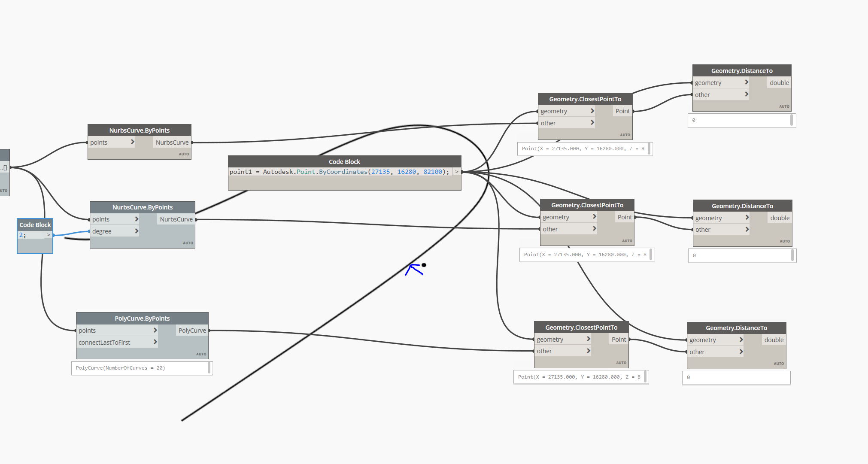Click scroll handle of PolyCurve preview bubble
This screenshot has height=464, width=868.
[209, 368]
